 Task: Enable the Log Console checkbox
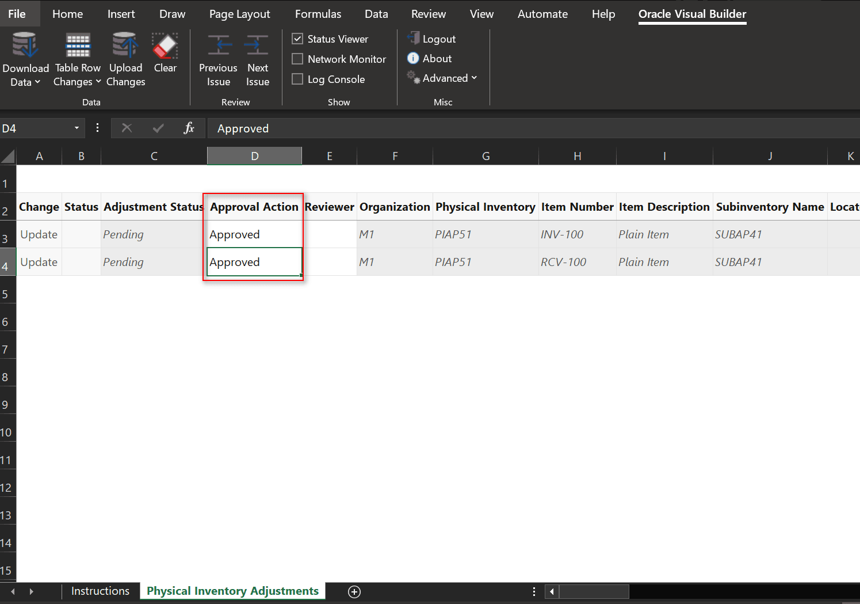tap(297, 79)
